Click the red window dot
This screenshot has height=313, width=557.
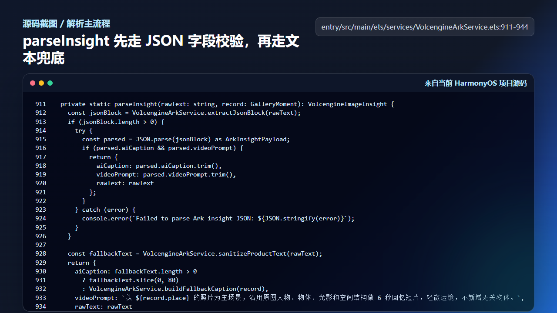33,83
